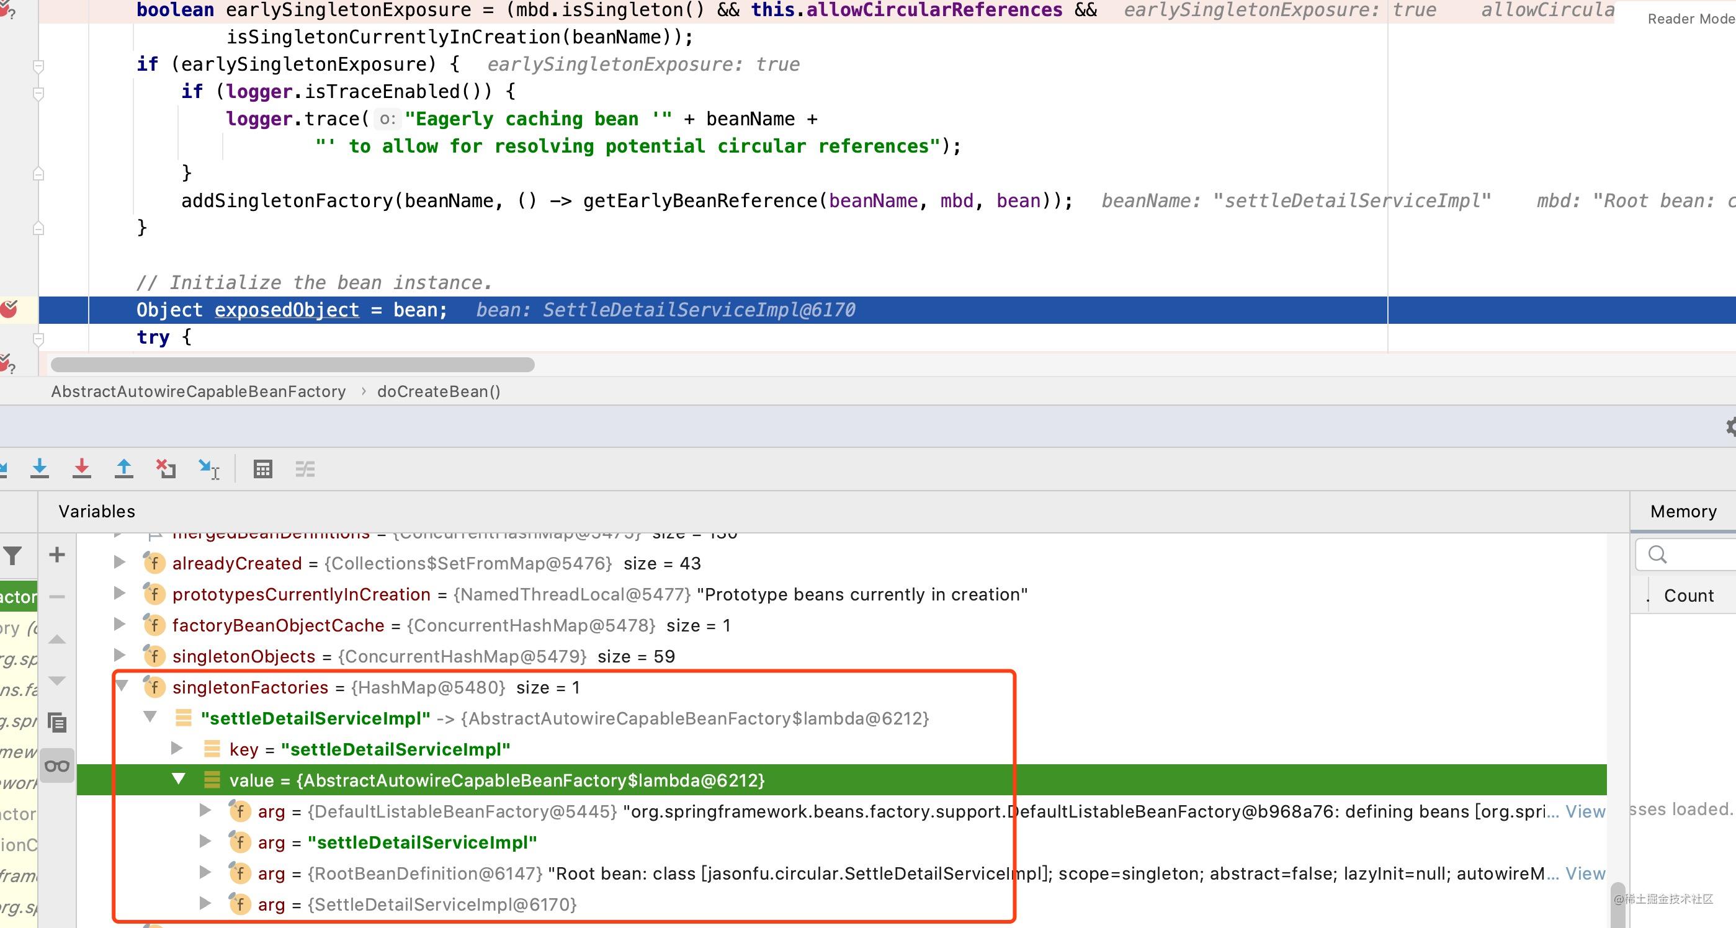Click the field icon beside prototypesCurrentlyInCreation
Viewport: 1736px width, 928px height.
coord(154,594)
